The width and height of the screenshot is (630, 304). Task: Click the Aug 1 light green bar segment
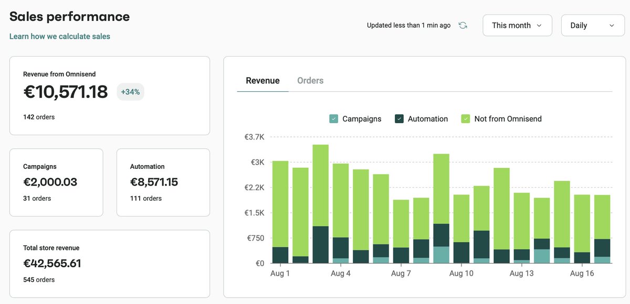tap(280, 204)
